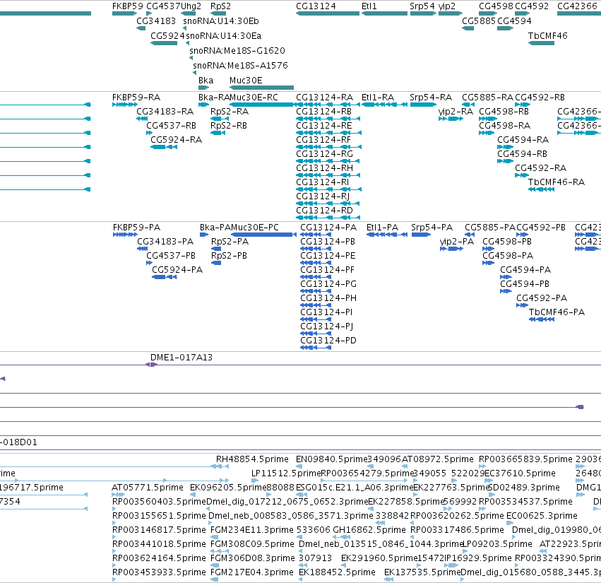Select the FGM234E11.3prime EST label
The height and width of the screenshot is (583, 601).
(x=252, y=530)
